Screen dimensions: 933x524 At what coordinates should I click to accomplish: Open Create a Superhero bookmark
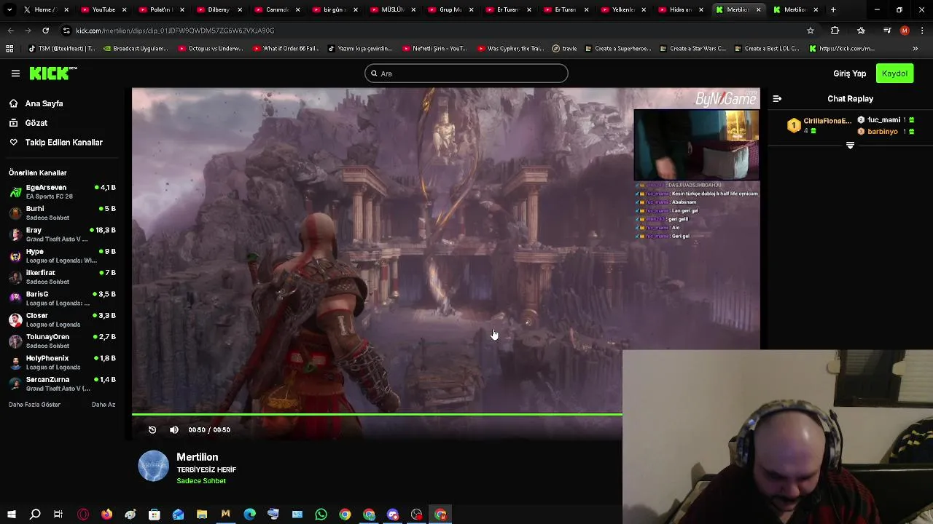(x=617, y=49)
